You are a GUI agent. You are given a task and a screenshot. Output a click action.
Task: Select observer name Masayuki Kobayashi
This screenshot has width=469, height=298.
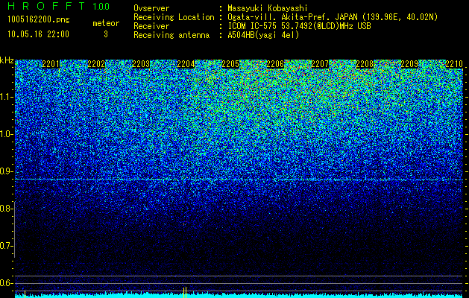[x=268, y=8]
